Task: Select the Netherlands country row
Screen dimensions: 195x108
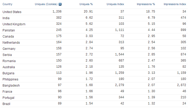Action: (x=94, y=42)
